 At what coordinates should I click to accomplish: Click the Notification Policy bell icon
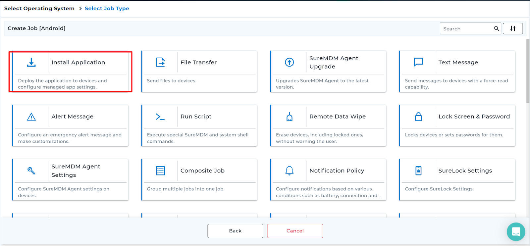pyautogui.click(x=290, y=171)
